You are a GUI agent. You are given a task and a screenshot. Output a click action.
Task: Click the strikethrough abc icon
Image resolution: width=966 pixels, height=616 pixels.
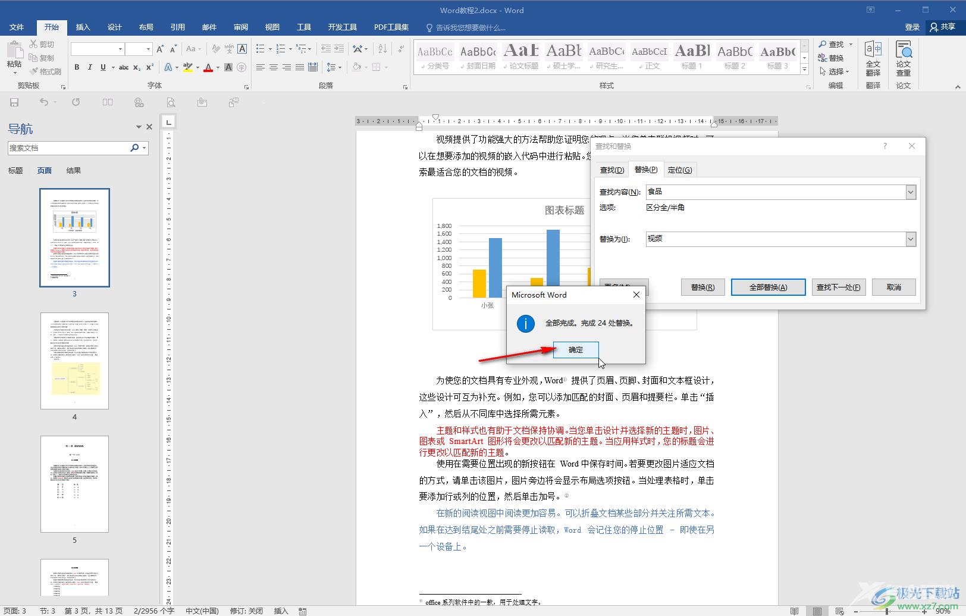click(123, 67)
